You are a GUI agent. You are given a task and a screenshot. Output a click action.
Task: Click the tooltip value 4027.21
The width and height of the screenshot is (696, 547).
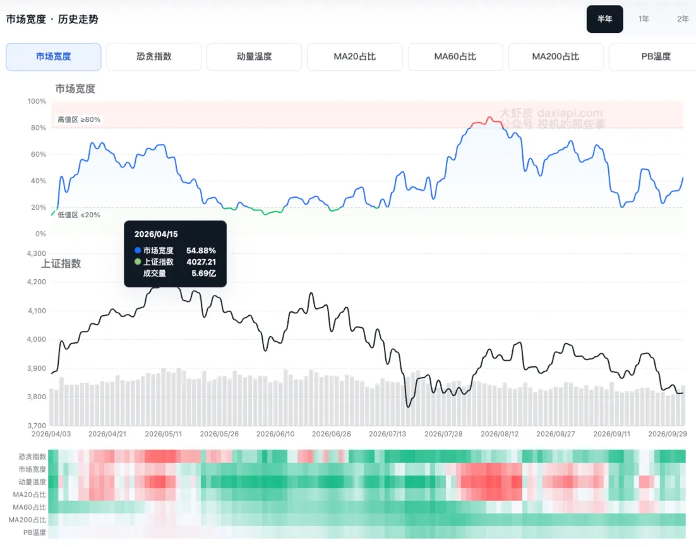[x=201, y=262]
